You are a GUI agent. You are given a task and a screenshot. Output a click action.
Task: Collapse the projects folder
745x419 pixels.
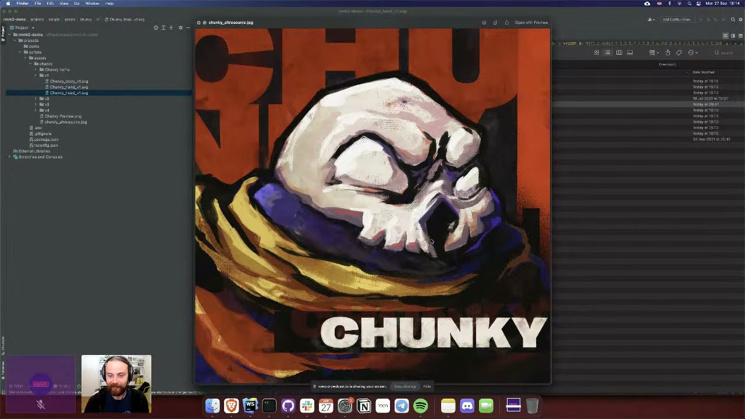[x=15, y=40]
